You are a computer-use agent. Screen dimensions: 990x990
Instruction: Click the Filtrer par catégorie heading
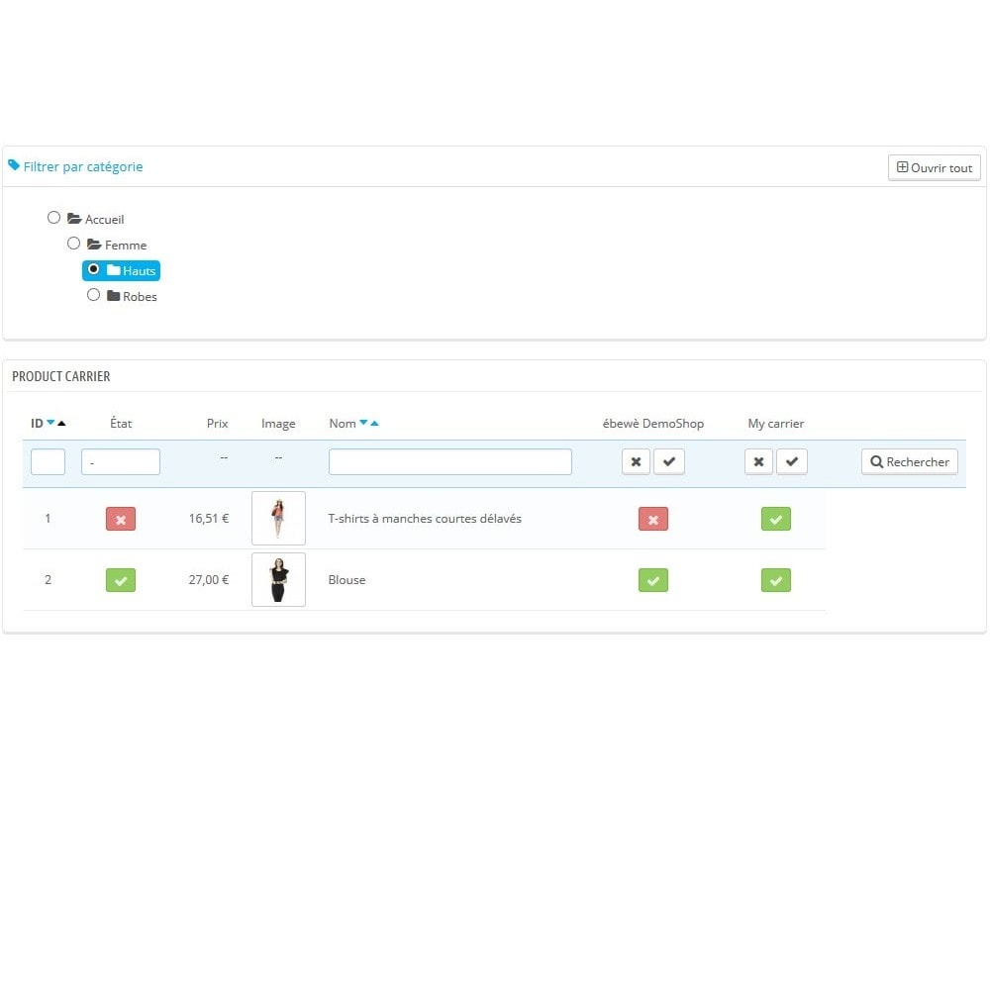coord(83,166)
